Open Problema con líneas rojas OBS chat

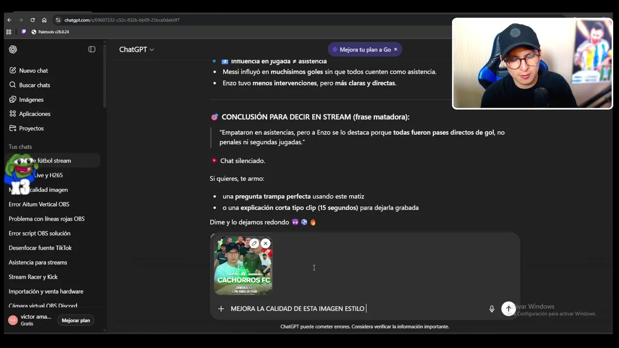[x=53, y=219]
